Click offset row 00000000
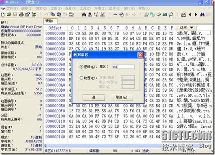This screenshot has height=155, width=215. [55, 33]
